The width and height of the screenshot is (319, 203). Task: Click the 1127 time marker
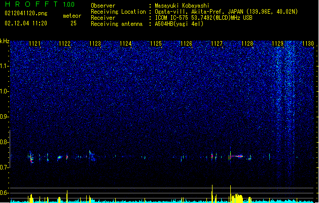(217, 44)
